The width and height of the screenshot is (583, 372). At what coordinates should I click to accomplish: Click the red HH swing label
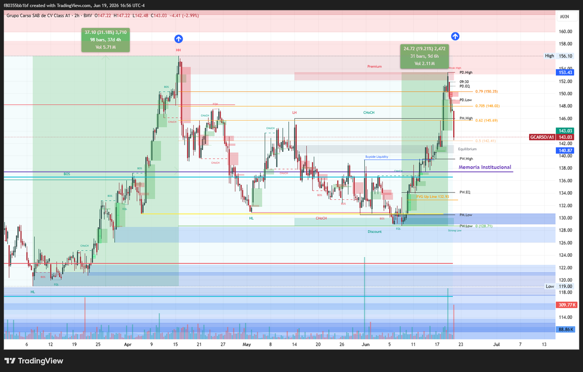coord(178,50)
